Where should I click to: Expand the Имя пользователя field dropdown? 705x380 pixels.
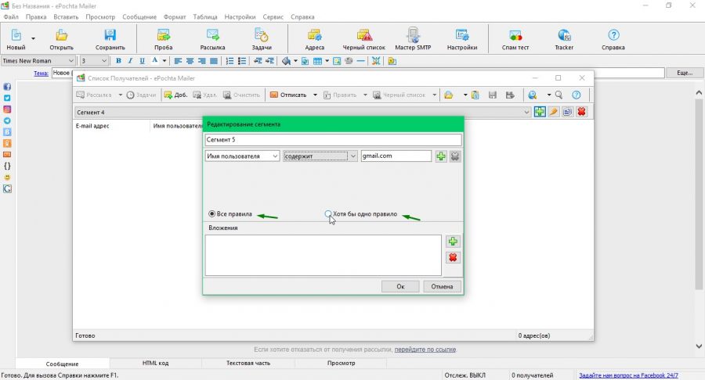(242, 156)
